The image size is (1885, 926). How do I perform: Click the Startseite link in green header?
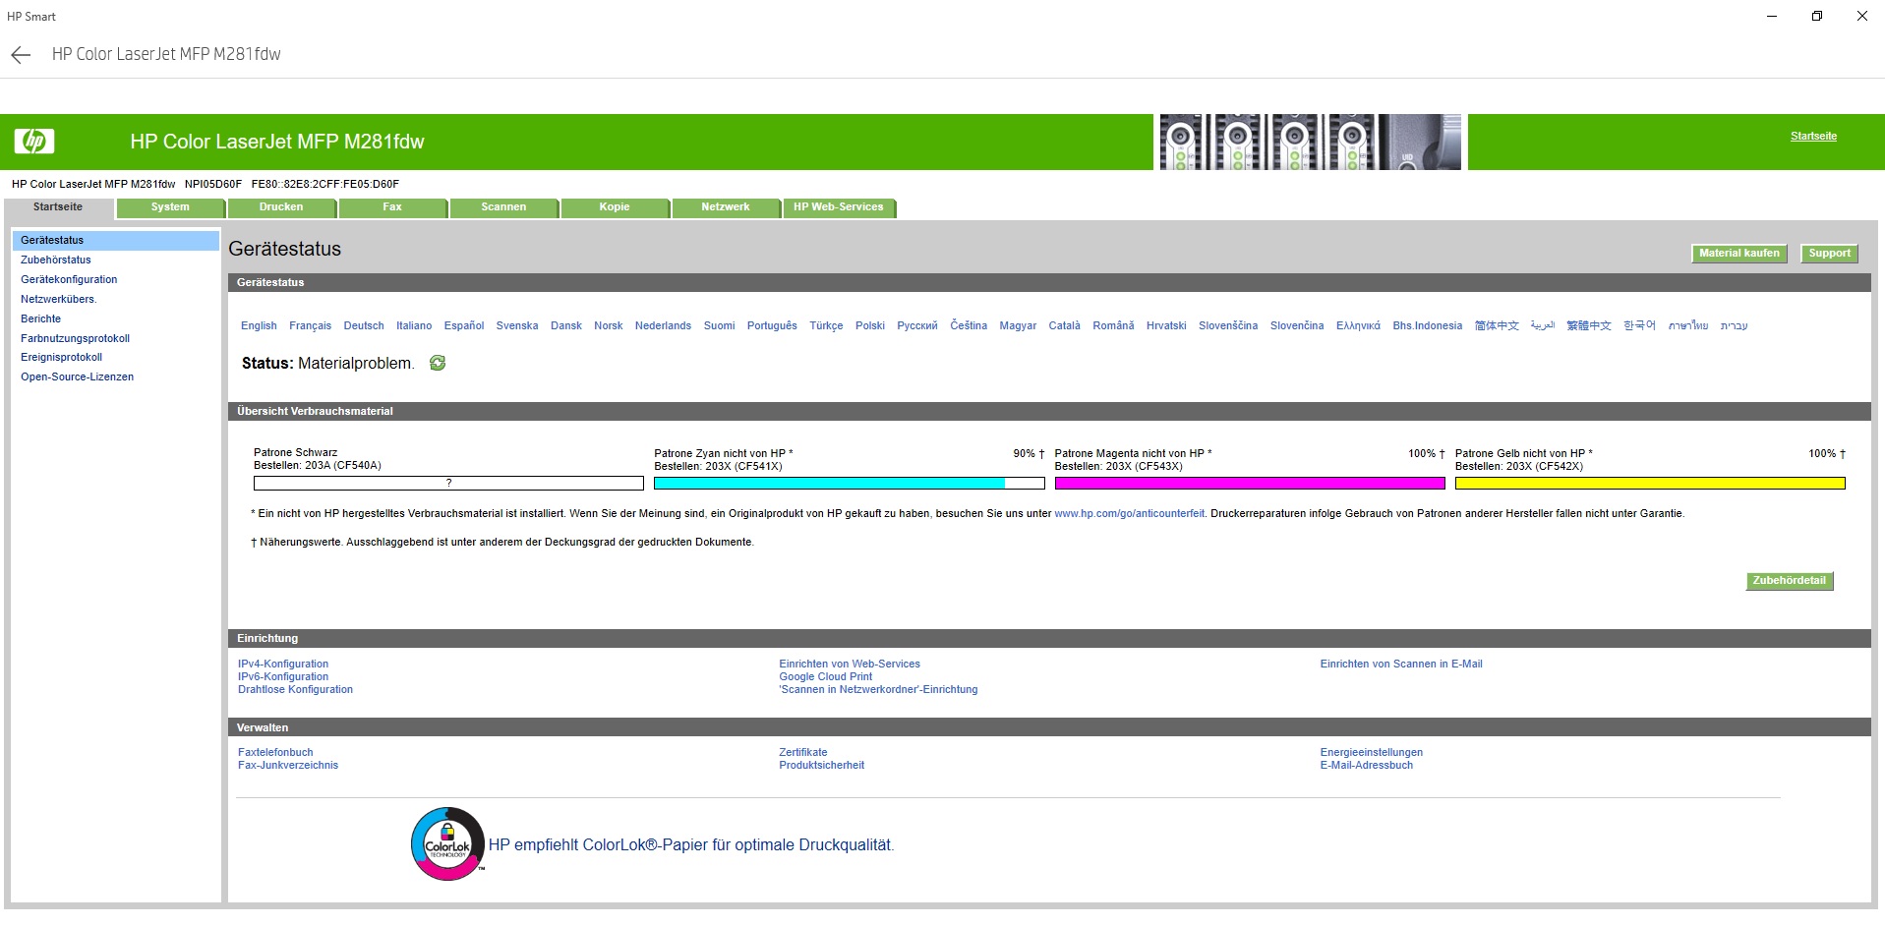tap(1813, 137)
